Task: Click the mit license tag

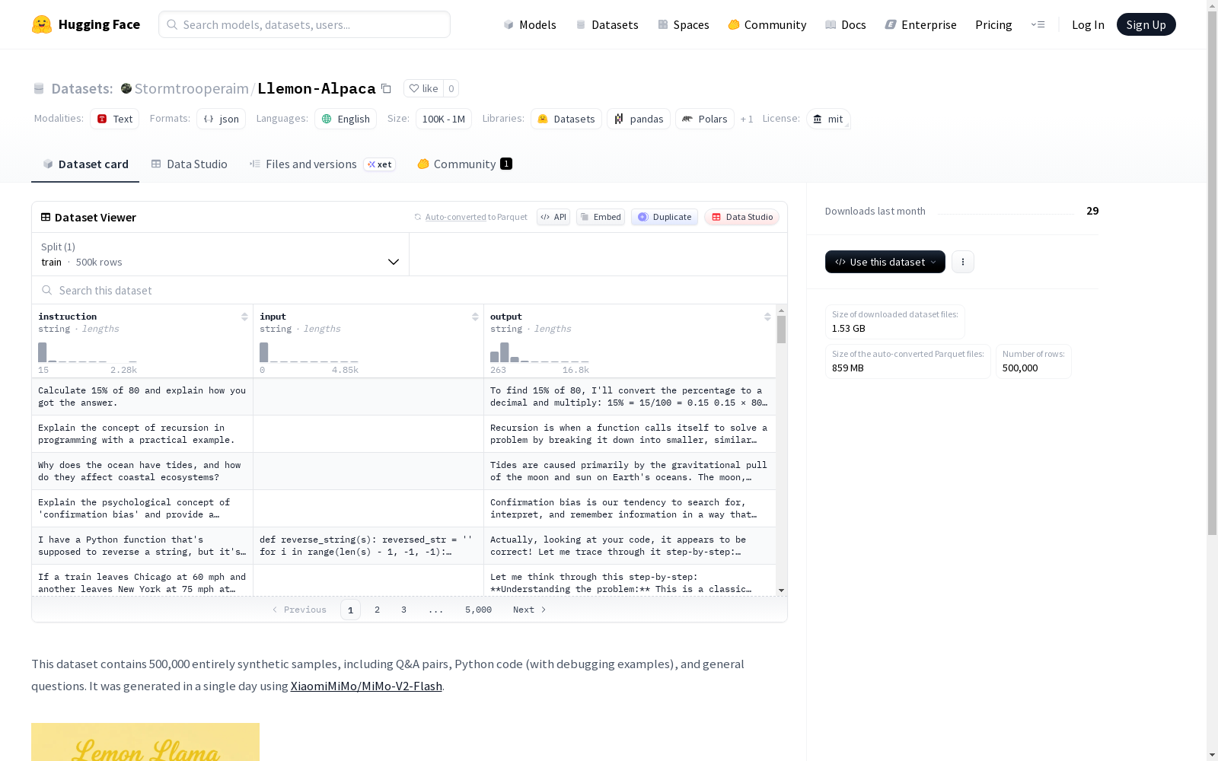Action: [x=828, y=119]
